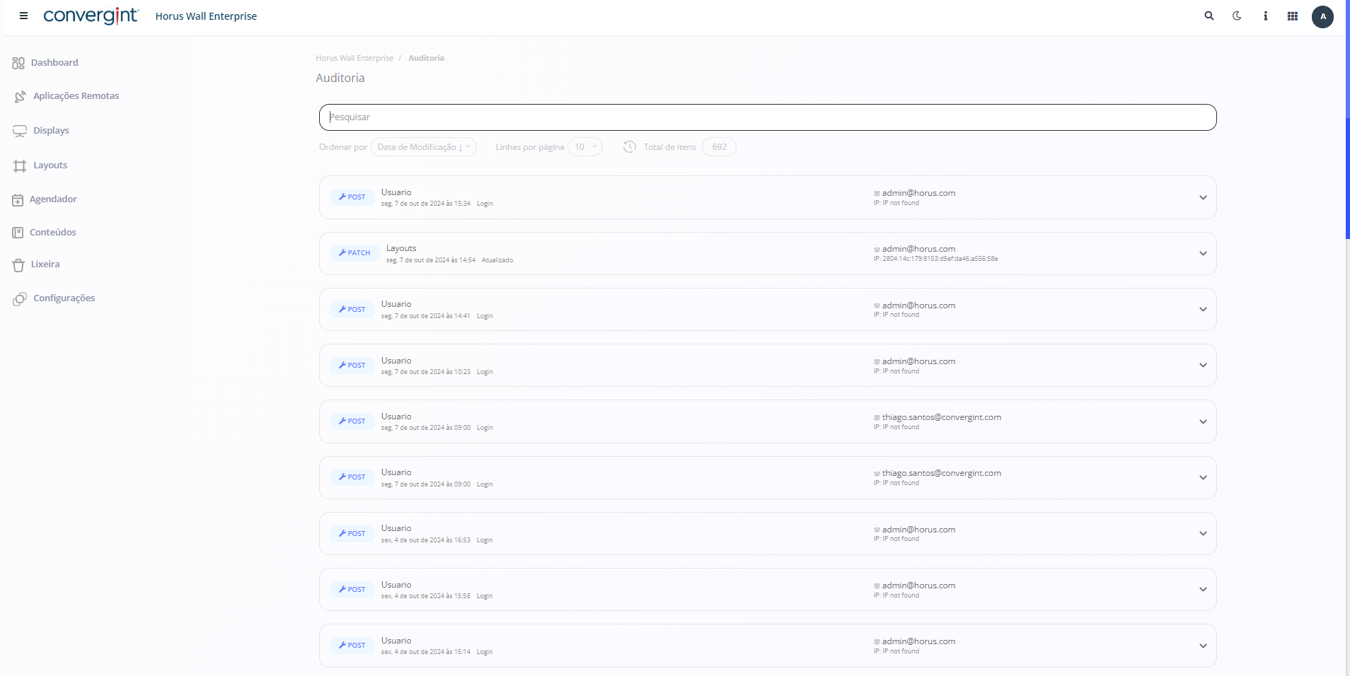Click the Agendador calendar icon

(18, 200)
